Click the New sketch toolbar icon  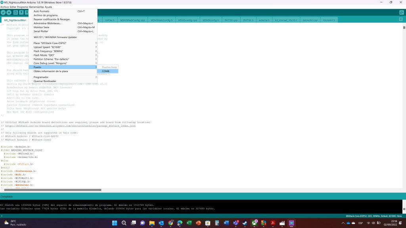coord(15,13)
